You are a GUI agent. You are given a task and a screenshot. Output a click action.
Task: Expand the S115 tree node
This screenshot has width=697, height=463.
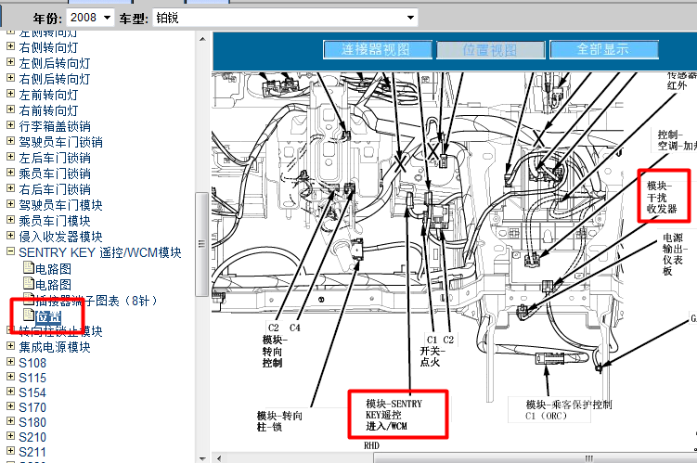(10, 377)
